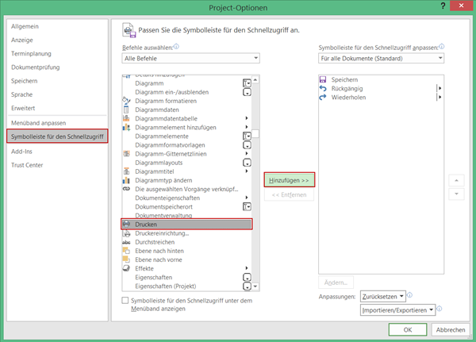Click the Diagramm-Gitternetzlinien icon
476x342 pixels.
point(126,154)
